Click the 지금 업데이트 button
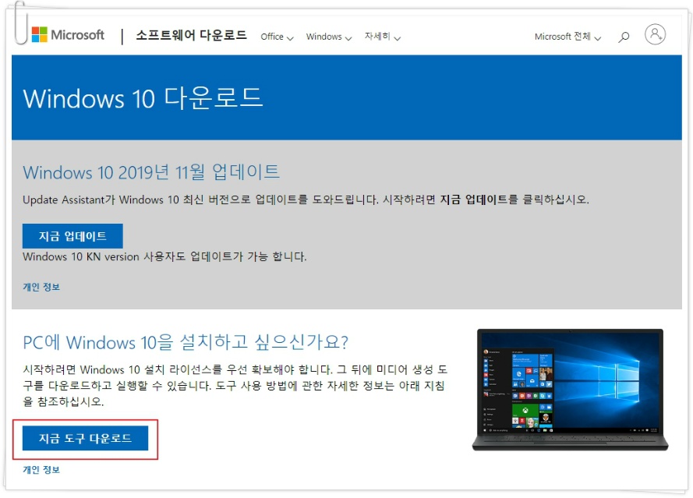Viewport: 693px width, 498px height. tap(72, 236)
